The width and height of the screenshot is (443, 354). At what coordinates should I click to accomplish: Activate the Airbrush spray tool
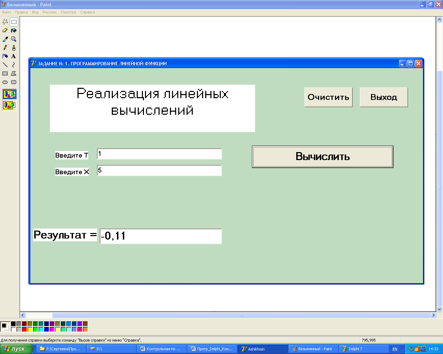[x=5, y=56]
